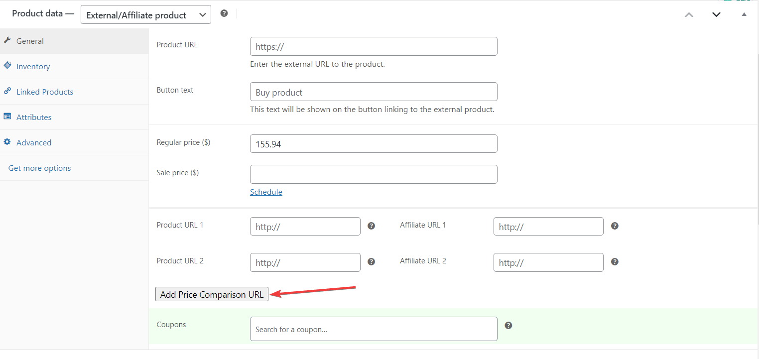Click the Regular price ($) label
The image size is (759, 359).
tap(183, 142)
